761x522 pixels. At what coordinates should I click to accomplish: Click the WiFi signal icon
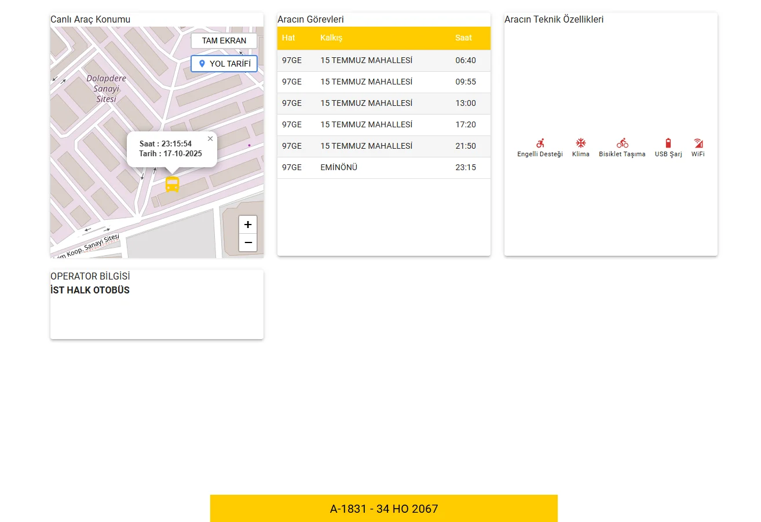pos(698,143)
